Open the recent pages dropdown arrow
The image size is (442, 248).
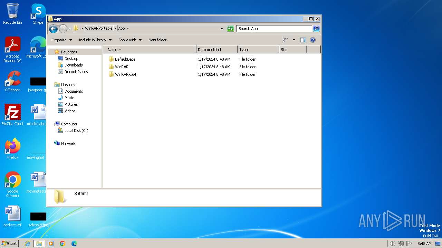(69, 29)
